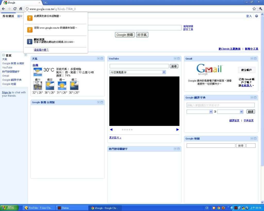Click the browser forward arrow
The width and height of the screenshot is (264, 211).
9,9
